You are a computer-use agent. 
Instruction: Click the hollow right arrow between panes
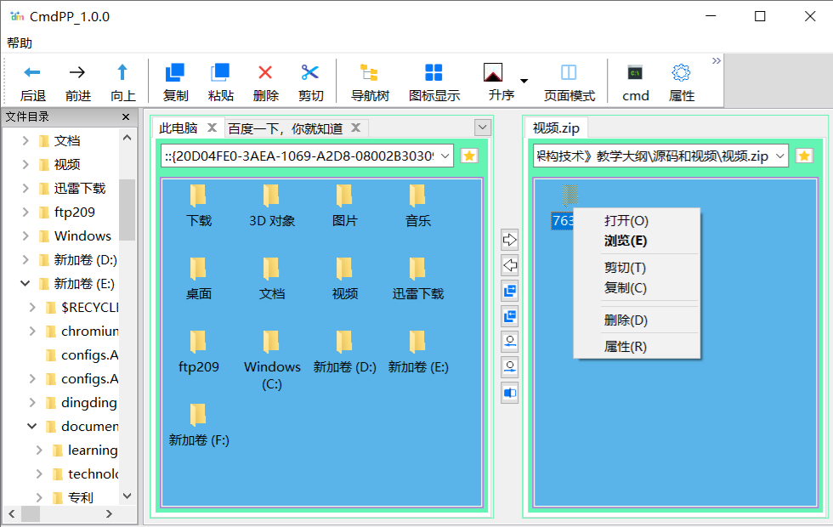click(x=509, y=240)
